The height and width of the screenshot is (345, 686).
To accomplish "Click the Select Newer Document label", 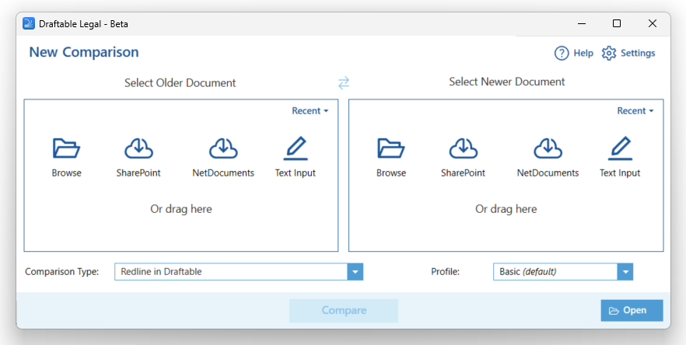I will tap(507, 82).
